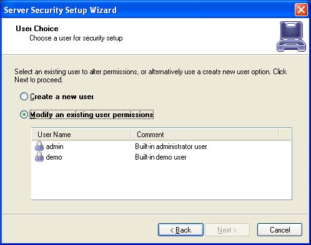The width and height of the screenshot is (311, 245).
Task: Select the Create a new user radio button
Action: click(24, 97)
